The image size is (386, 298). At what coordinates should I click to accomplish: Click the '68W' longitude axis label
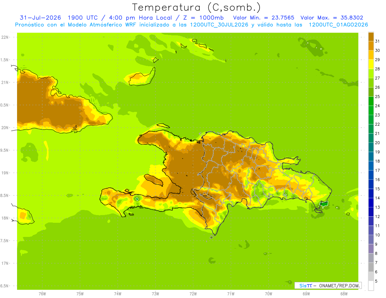pyautogui.click(x=344, y=294)
